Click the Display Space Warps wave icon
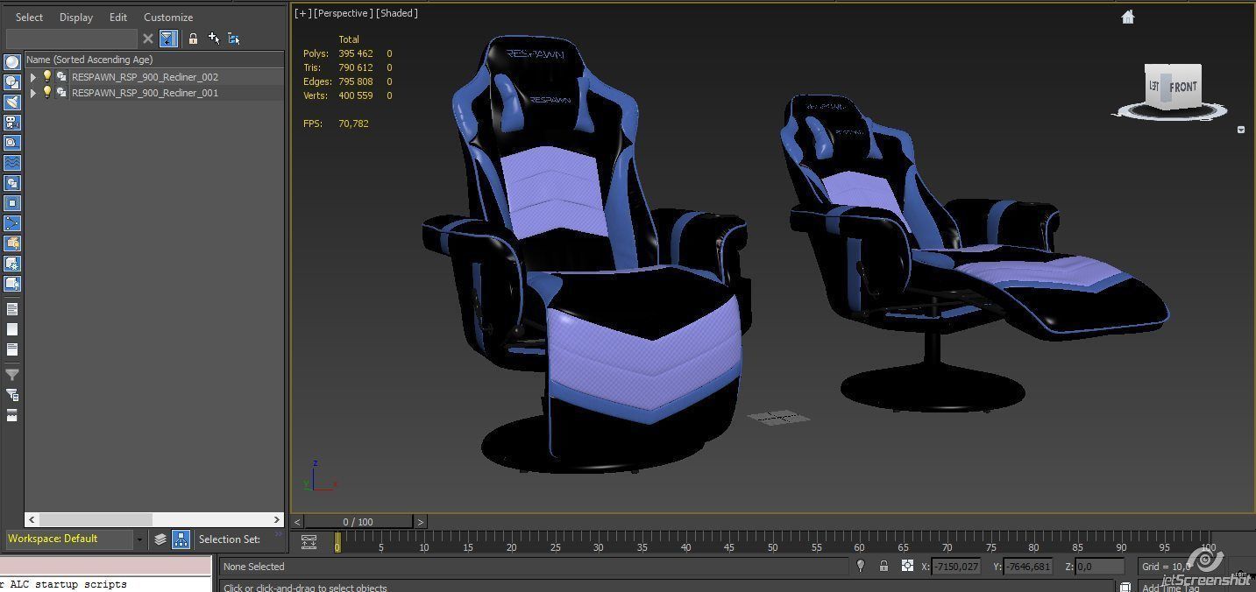Screen dimensions: 1256x592 pos(12,162)
